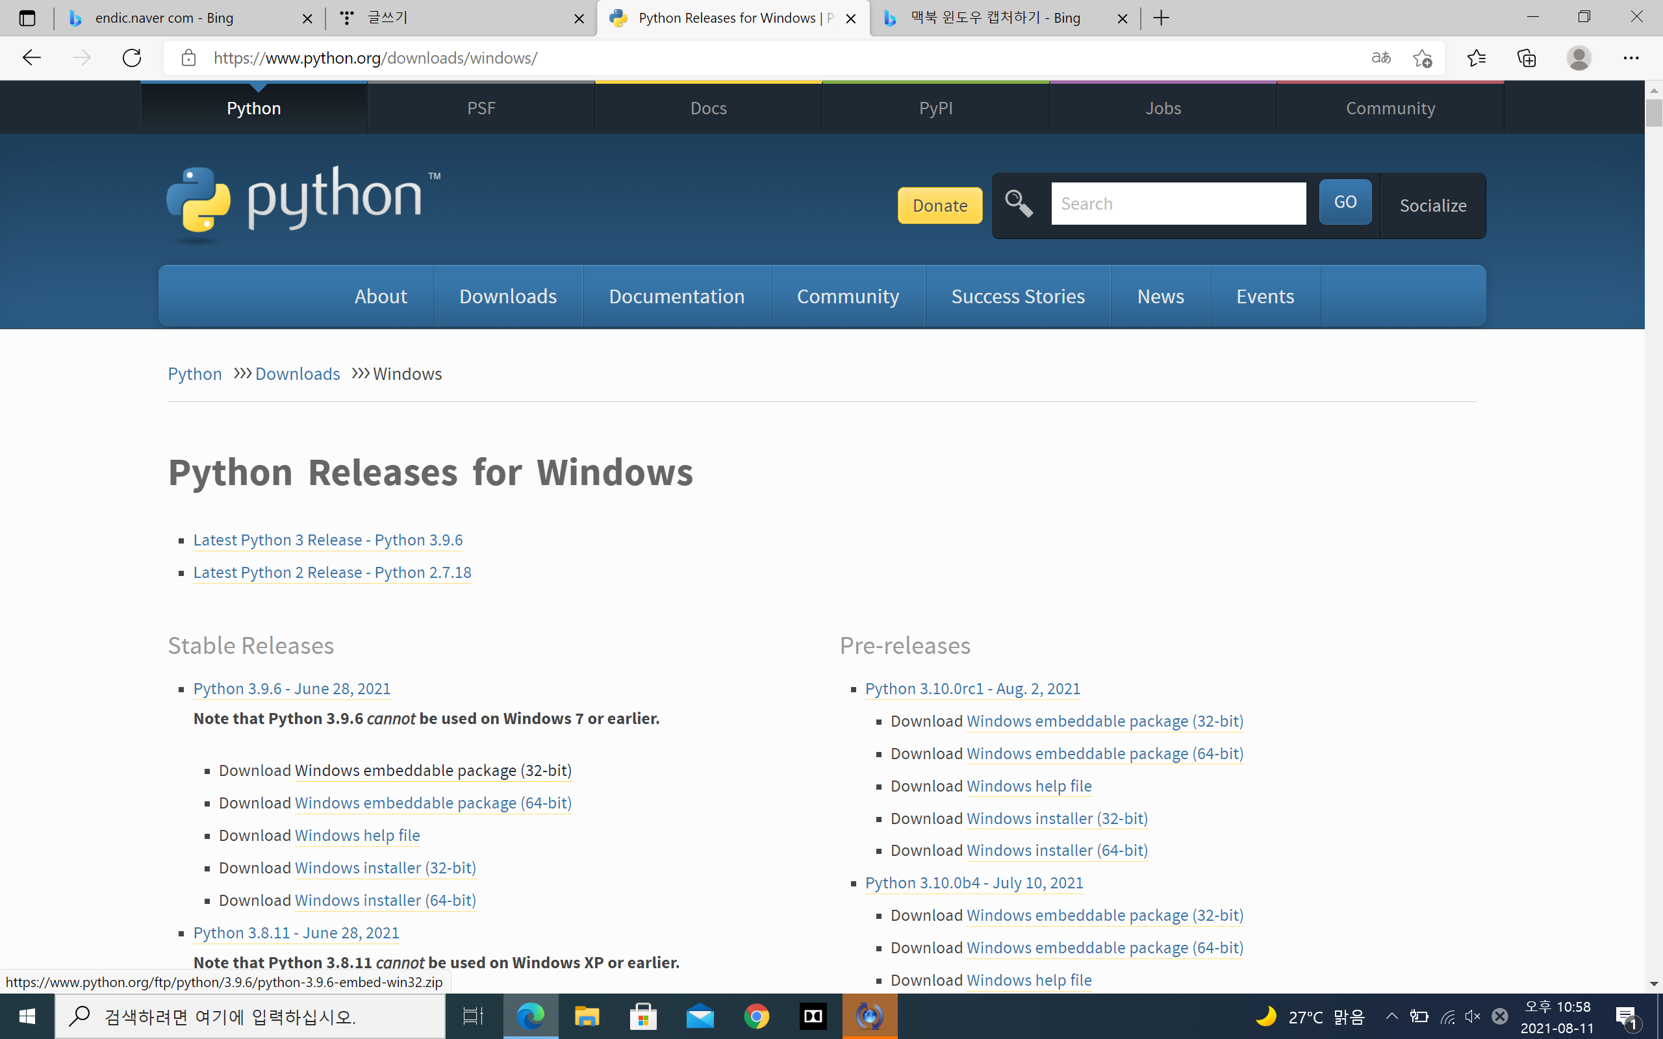1663x1039 pixels.
Task: Click the browser refresh icon
Action: coord(131,58)
